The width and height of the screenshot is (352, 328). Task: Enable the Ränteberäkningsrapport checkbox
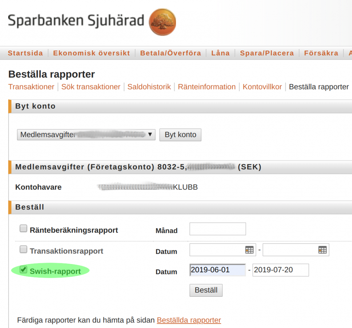[23, 229]
